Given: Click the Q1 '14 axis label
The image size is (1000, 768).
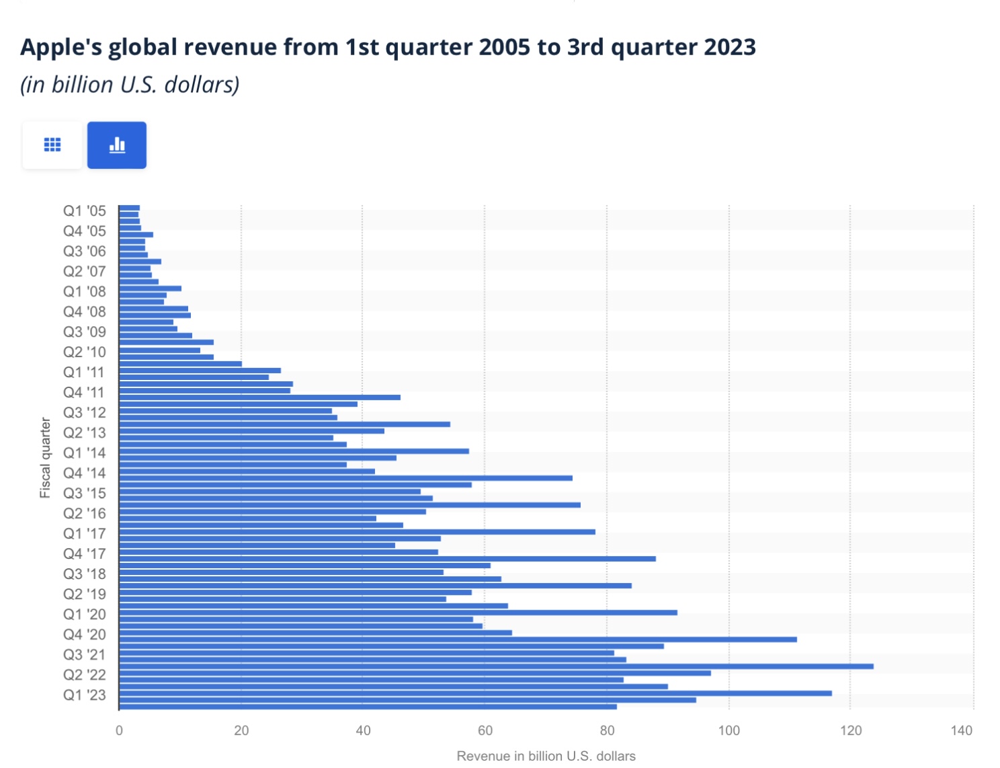Looking at the screenshot, I should coord(85,453).
